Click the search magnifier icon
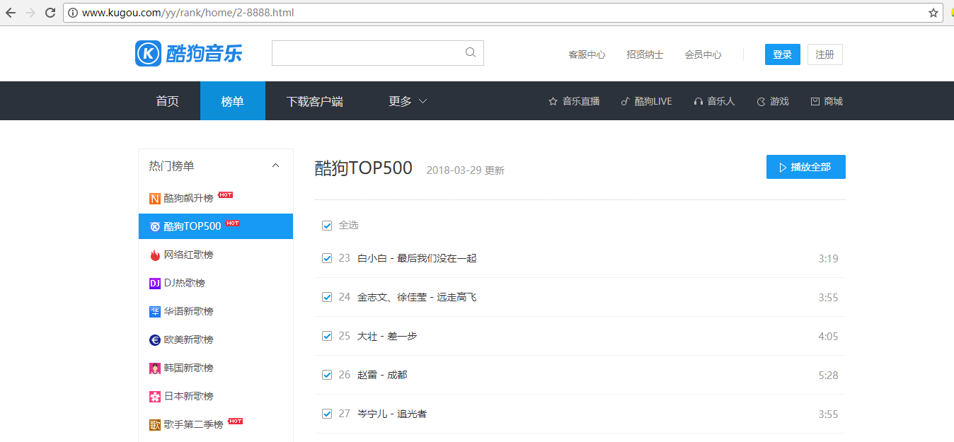Screen dimensions: 954x442 pos(471,52)
